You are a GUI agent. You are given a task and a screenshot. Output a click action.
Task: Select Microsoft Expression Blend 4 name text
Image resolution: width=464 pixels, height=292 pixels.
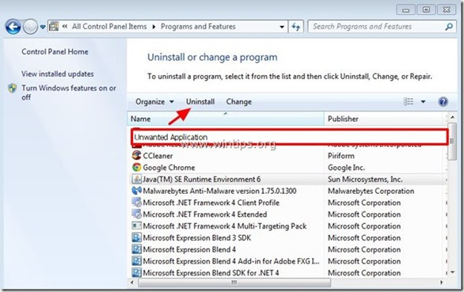(x=189, y=250)
